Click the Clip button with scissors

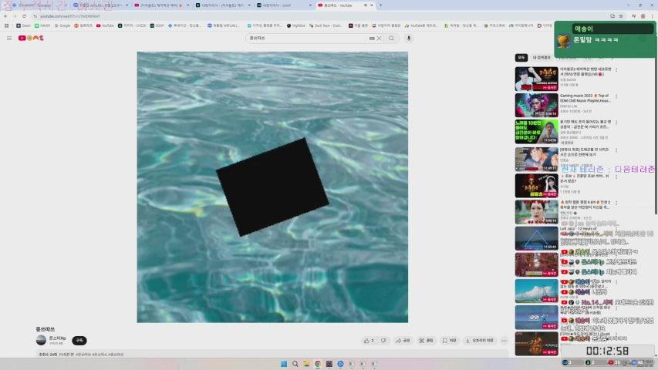[427, 341]
